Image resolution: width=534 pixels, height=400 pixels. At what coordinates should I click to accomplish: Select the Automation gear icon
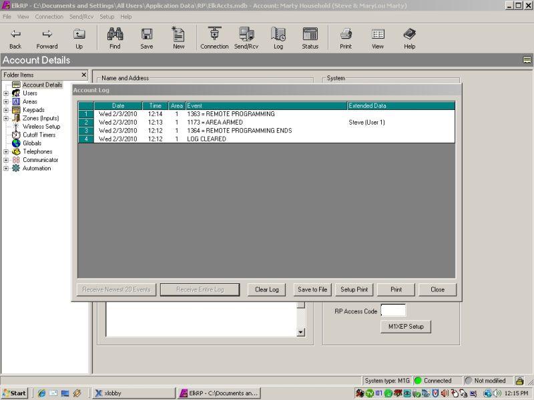[16, 168]
